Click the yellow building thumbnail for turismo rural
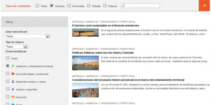Viewport: 211px width, 105px height. [x=86, y=32]
